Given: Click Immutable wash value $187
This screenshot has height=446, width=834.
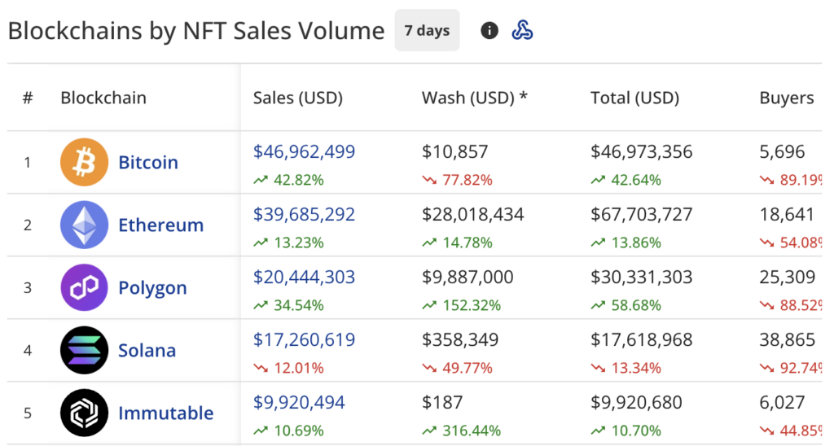Looking at the screenshot, I should (x=442, y=402).
